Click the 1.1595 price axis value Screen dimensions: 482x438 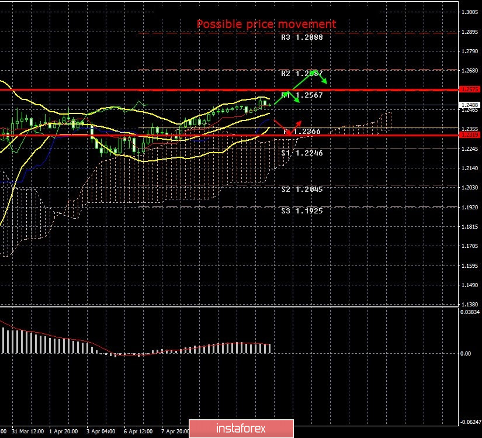[x=470, y=265]
